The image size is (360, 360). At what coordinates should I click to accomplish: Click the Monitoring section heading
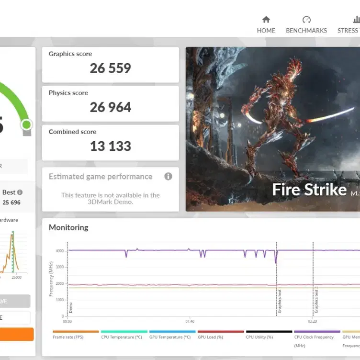click(x=68, y=227)
